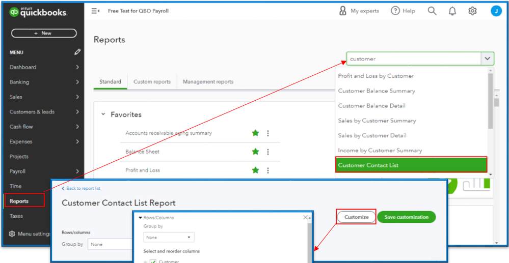Open the Balance Sheet report
Screen dimensions: 509x263
point(143,152)
